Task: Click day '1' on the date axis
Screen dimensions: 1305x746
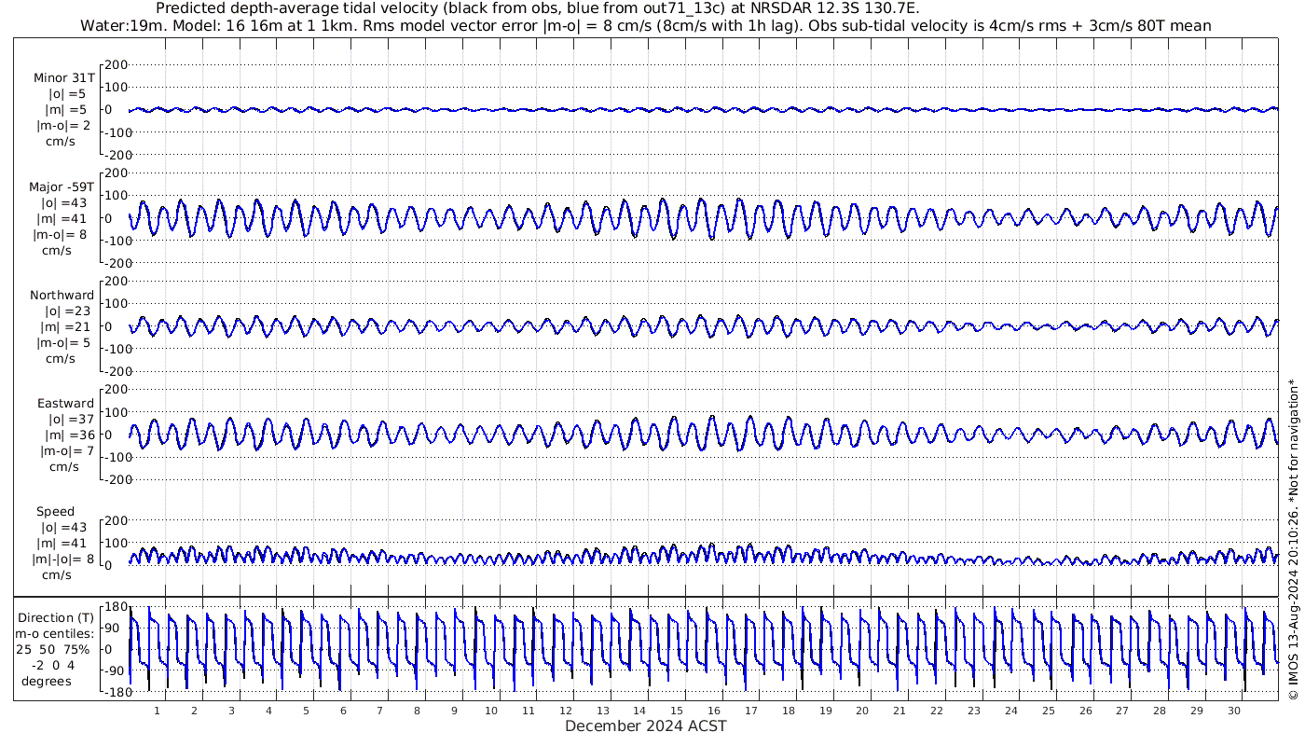Action: click(x=158, y=711)
